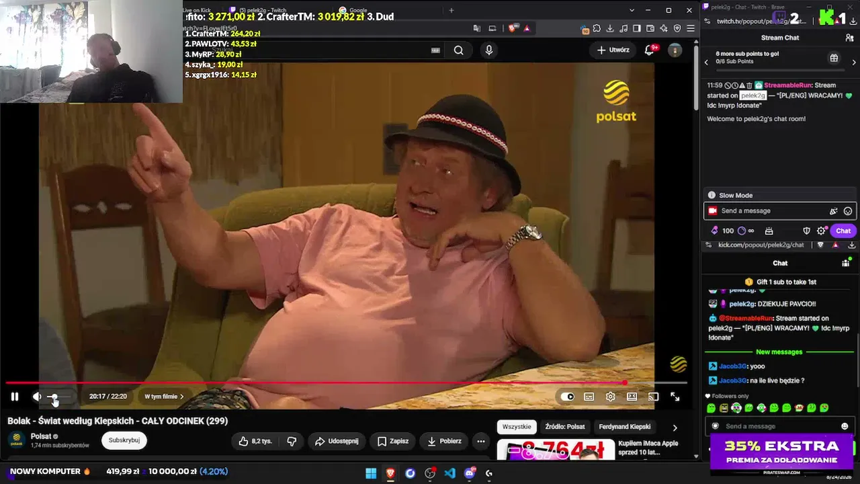
Task: Adjust the YouTube volume slider
Action: tap(58, 397)
